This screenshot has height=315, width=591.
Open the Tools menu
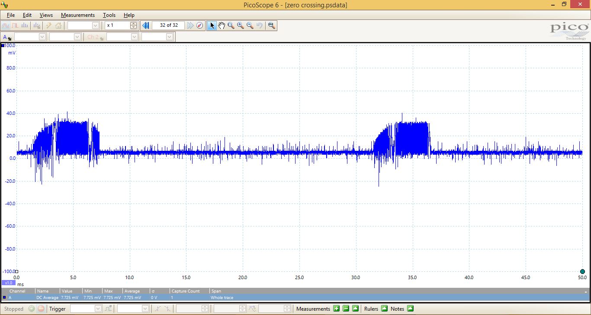pos(109,15)
